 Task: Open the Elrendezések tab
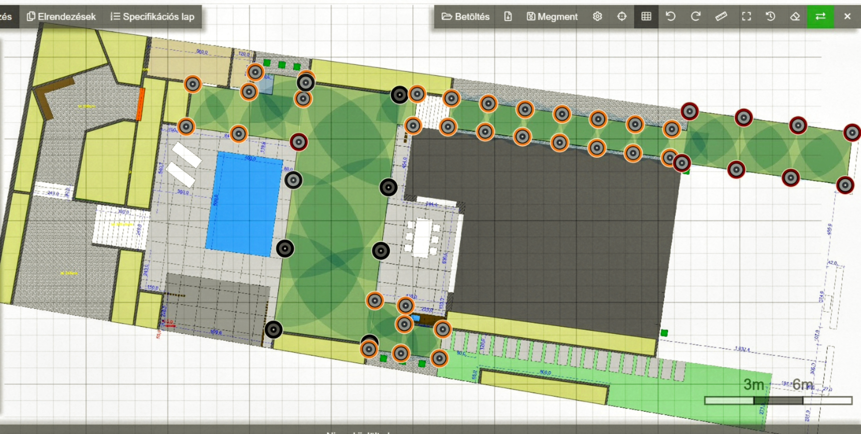61,16
